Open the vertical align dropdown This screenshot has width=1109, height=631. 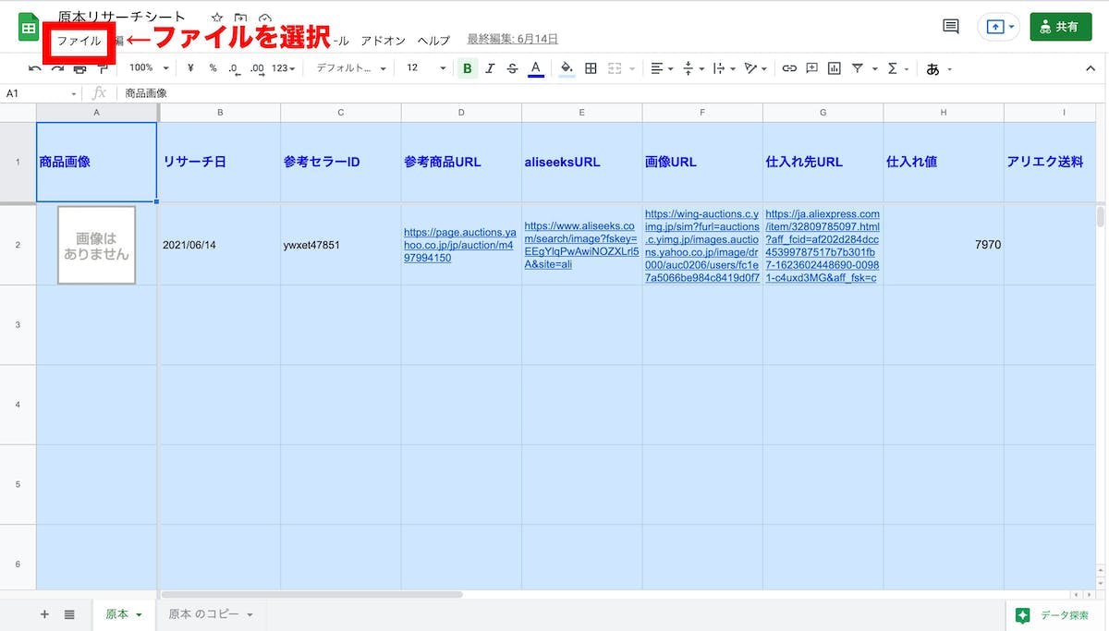pos(691,68)
